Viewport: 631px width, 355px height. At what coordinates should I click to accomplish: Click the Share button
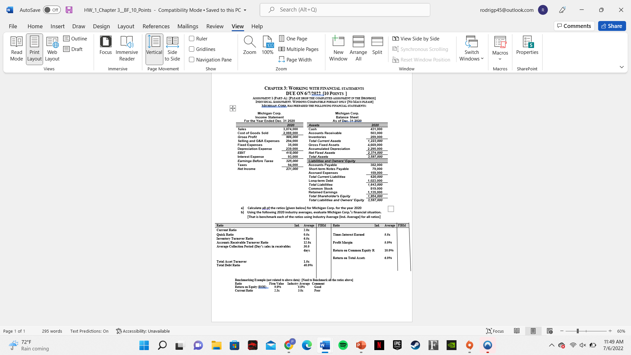[x=612, y=26]
